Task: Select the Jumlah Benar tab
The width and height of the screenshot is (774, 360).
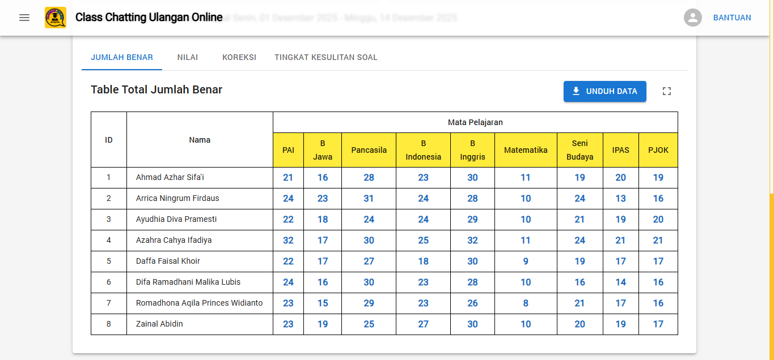Action: click(x=122, y=57)
